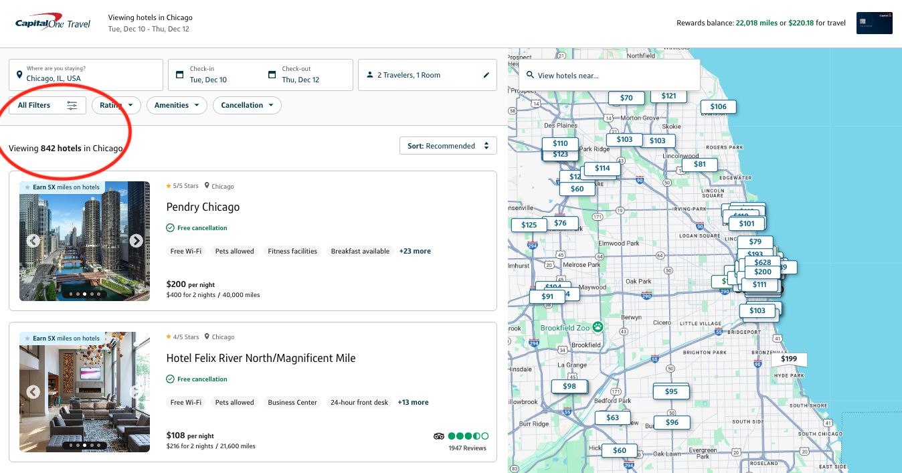Click Pendry Chicago free cancellation checkmark icon
902x473 pixels.
(170, 228)
